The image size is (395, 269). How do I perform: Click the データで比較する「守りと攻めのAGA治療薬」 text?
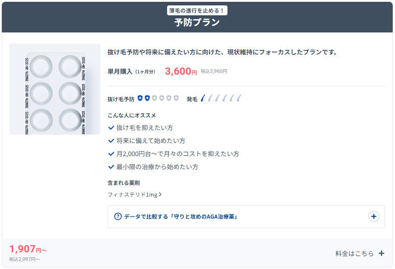[x=181, y=216]
